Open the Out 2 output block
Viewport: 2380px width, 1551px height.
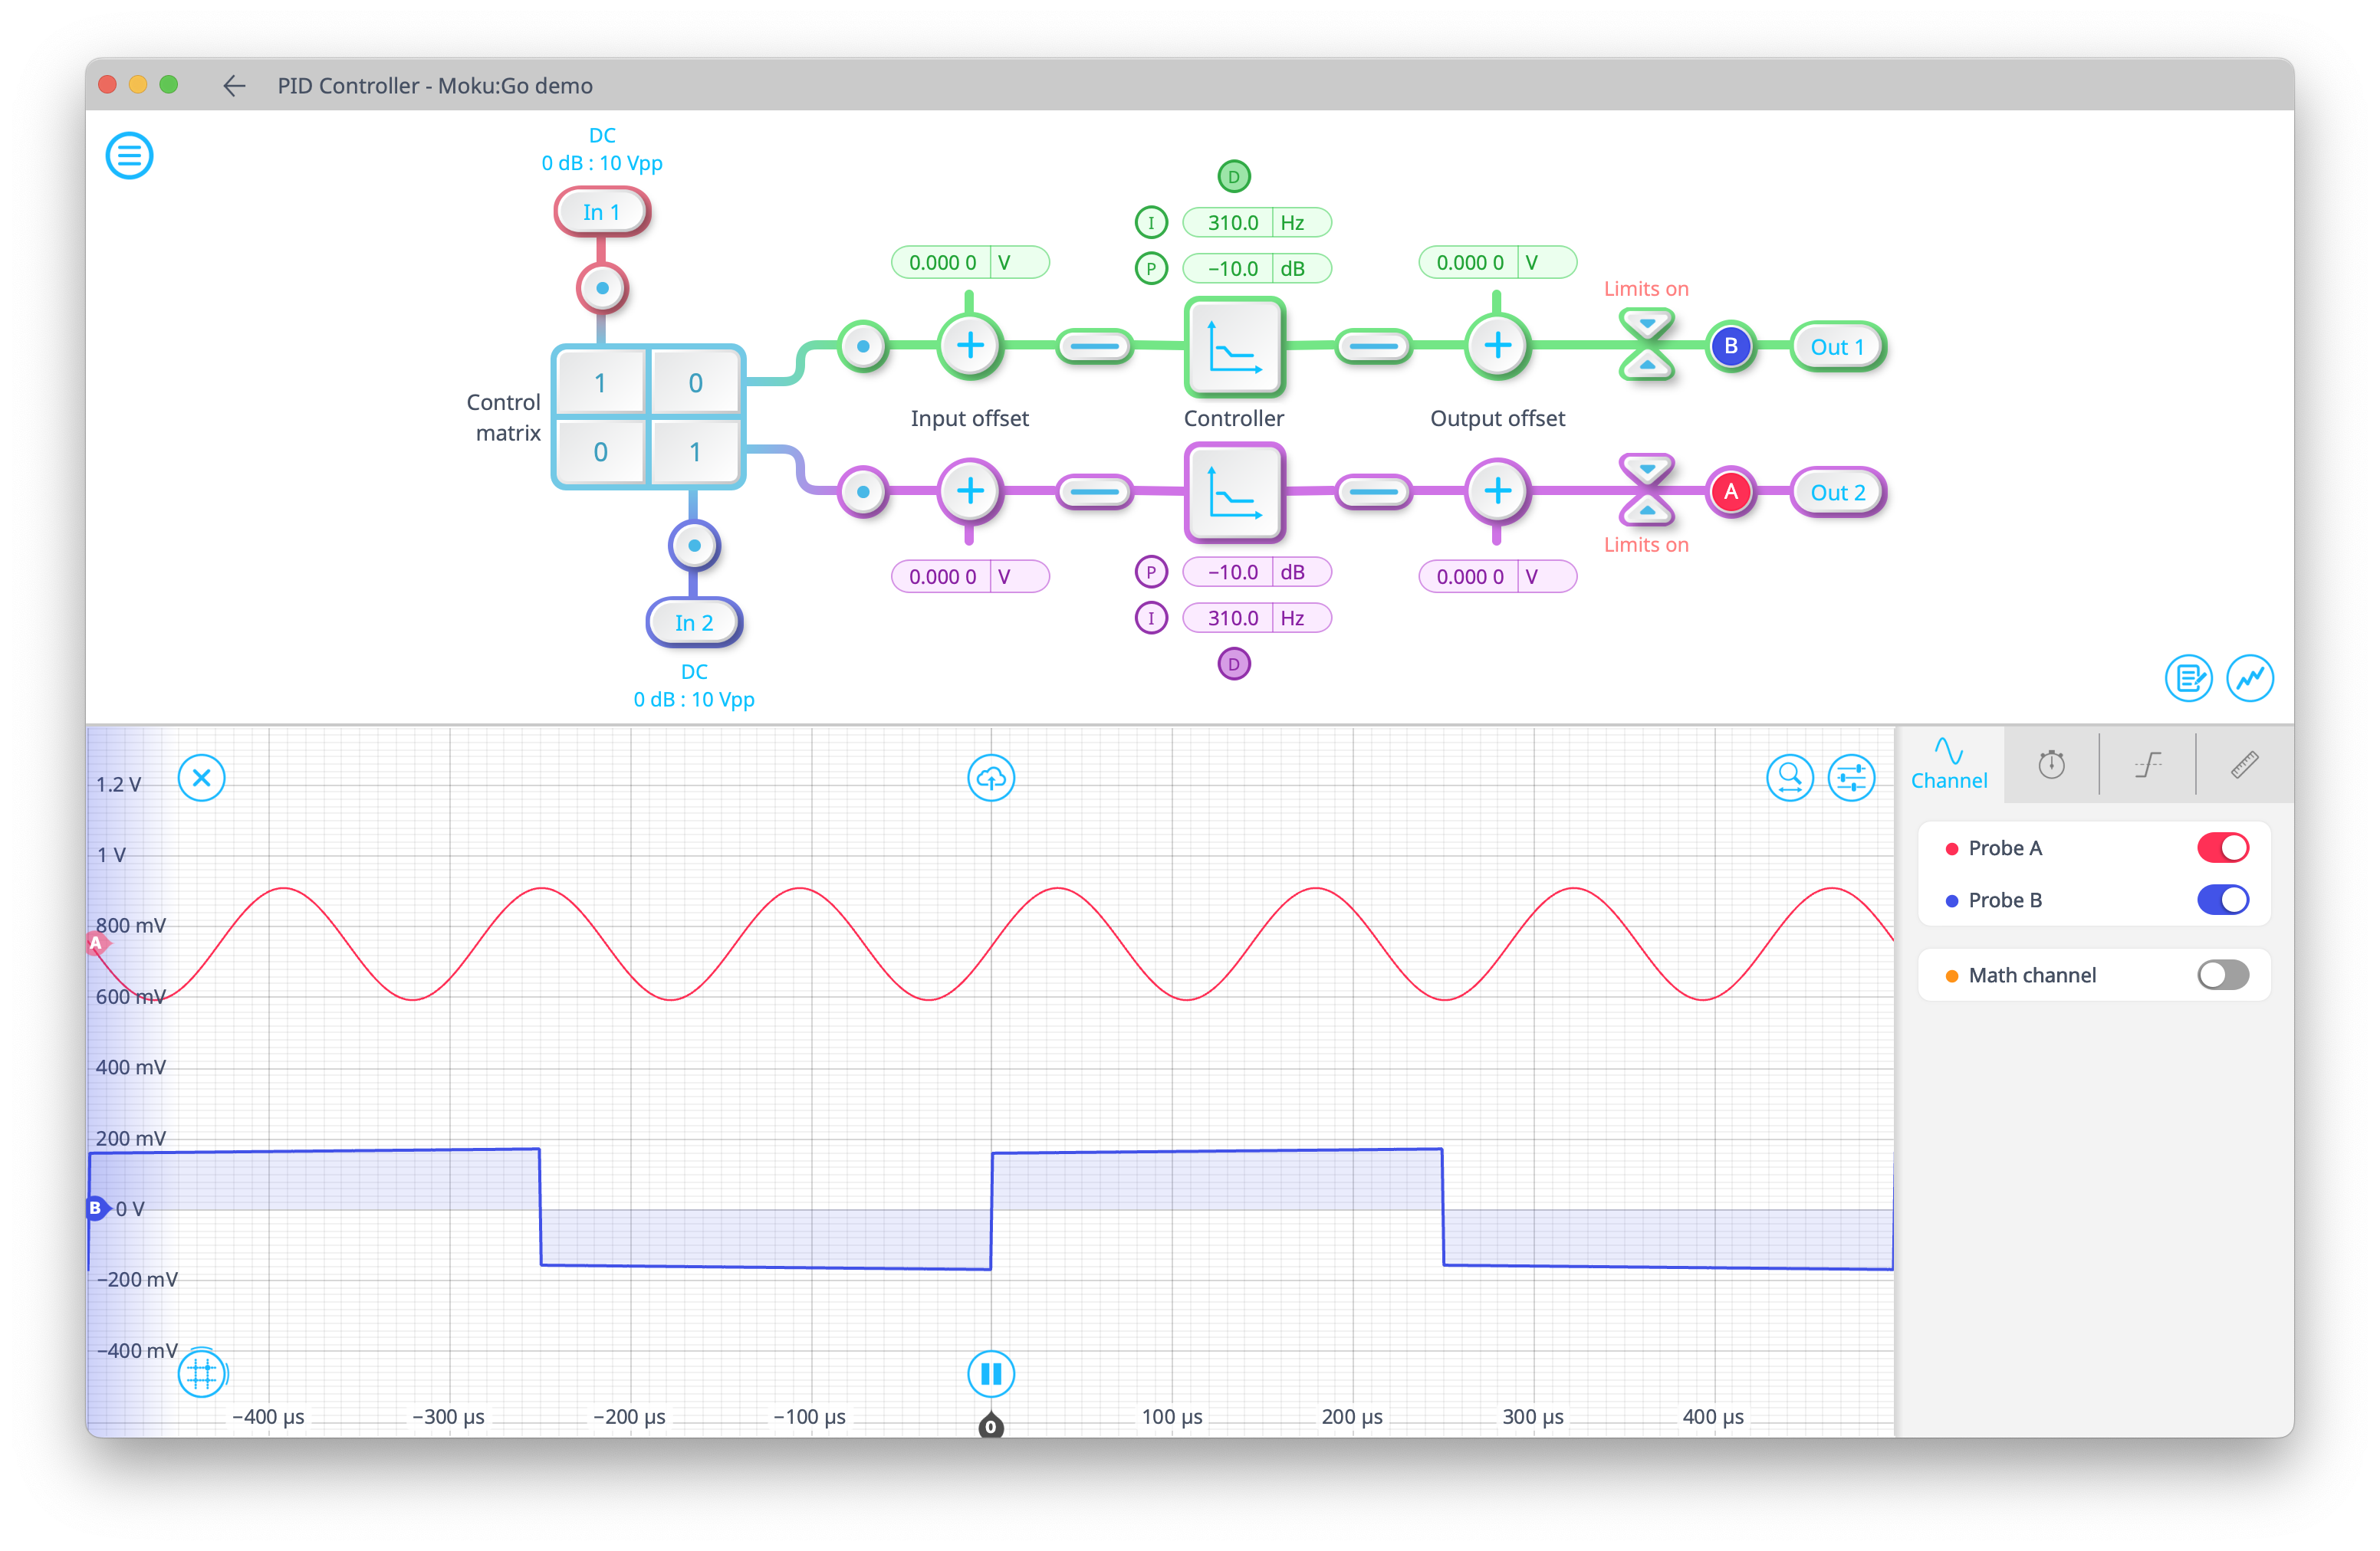(x=1837, y=493)
